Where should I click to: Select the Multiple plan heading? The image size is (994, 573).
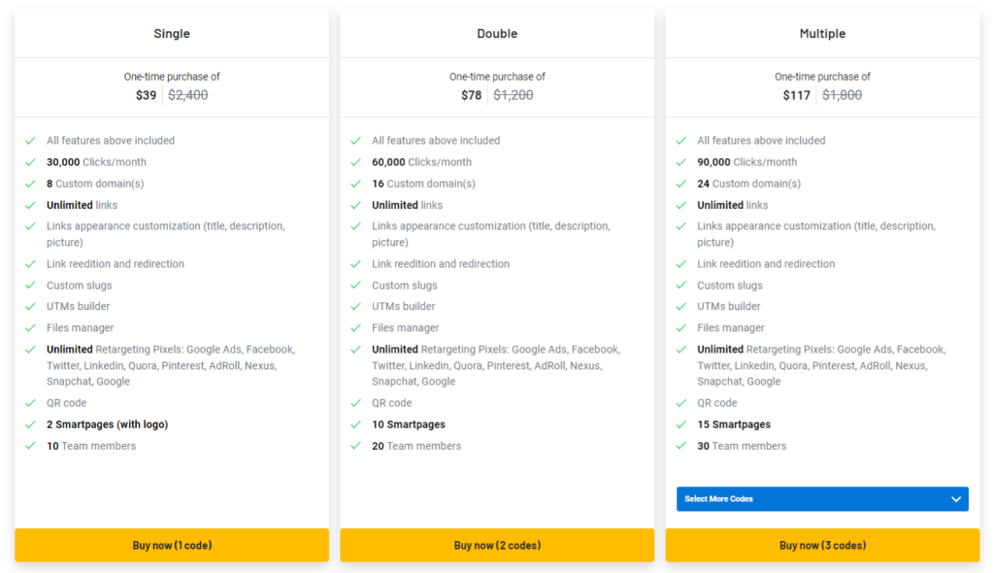(822, 34)
